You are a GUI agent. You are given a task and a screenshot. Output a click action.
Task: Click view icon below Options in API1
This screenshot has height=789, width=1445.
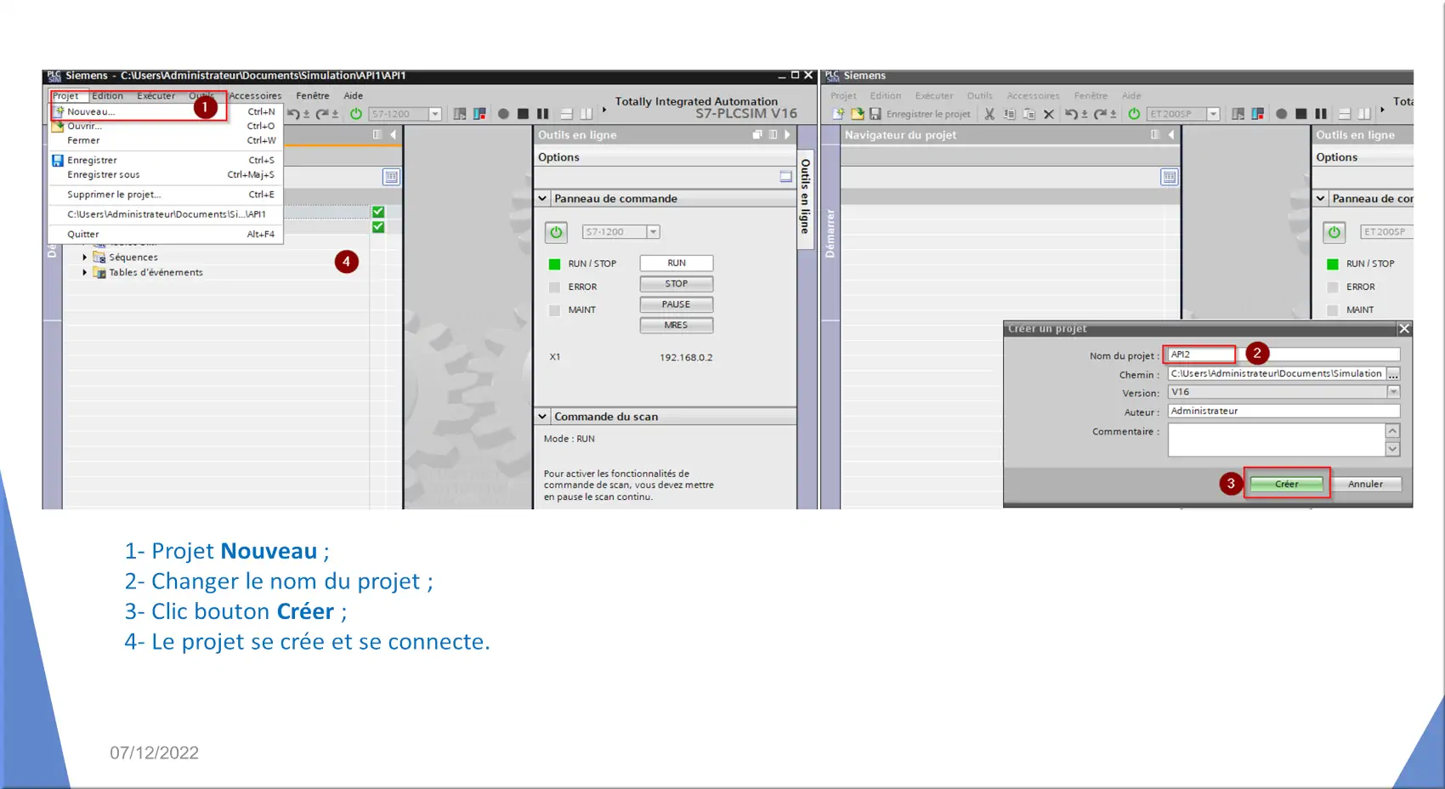[x=786, y=177]
